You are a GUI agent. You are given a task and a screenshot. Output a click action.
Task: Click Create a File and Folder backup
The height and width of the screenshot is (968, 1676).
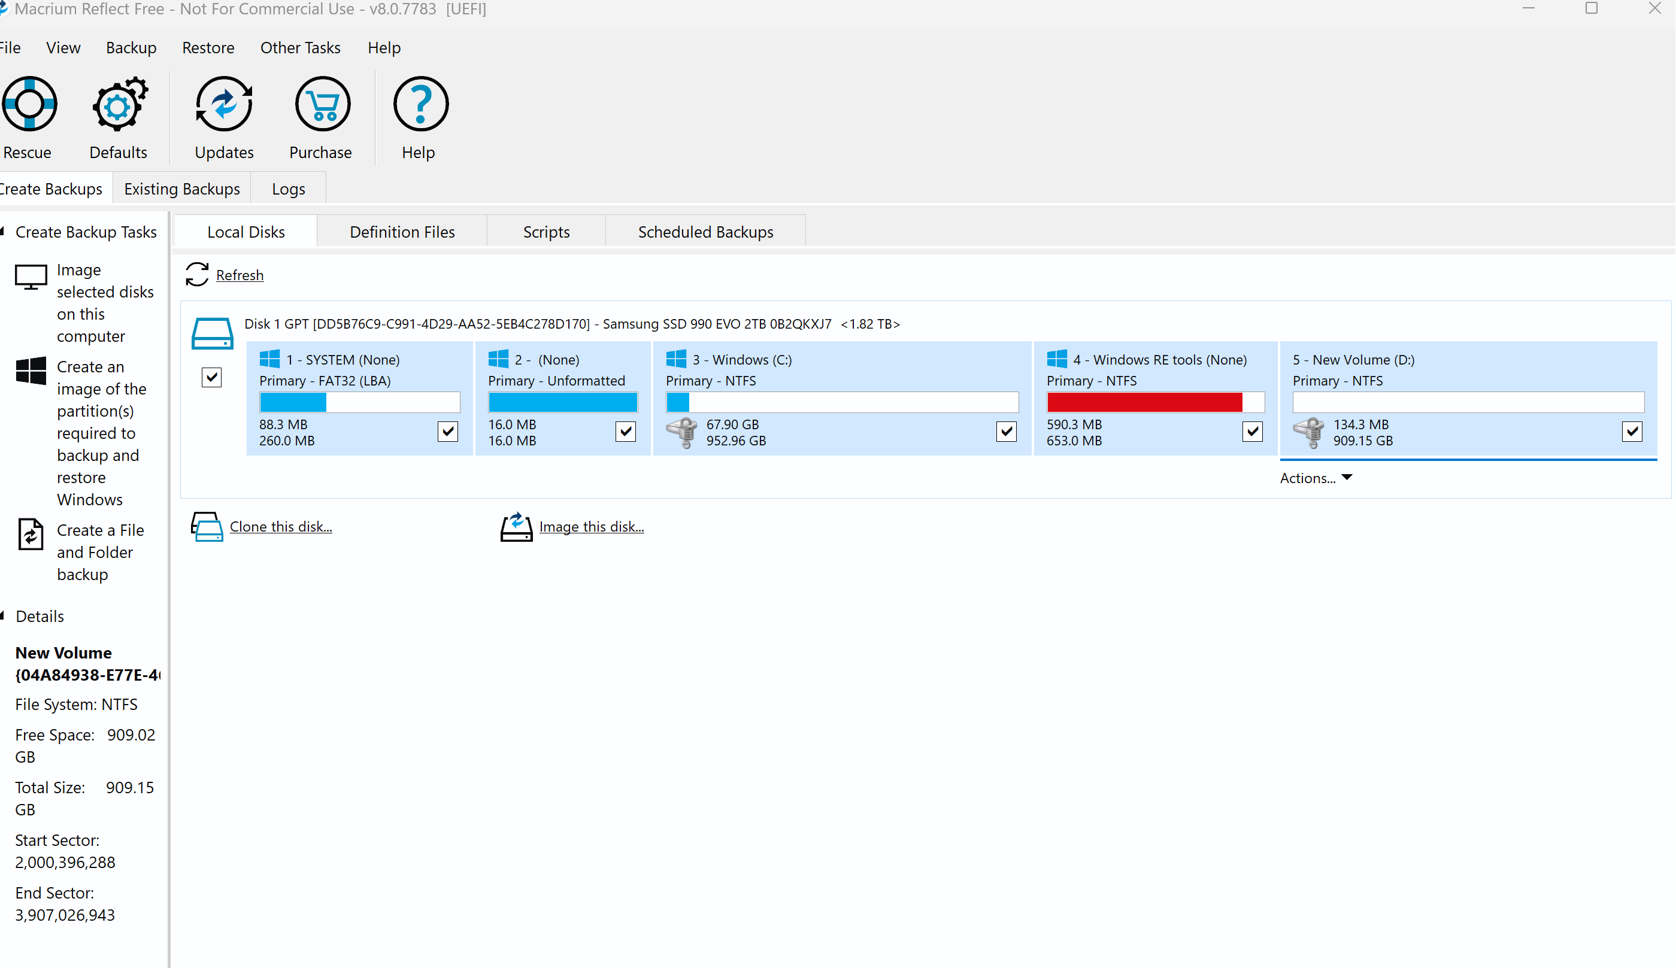pyautogui.click(x=101, y=552)
